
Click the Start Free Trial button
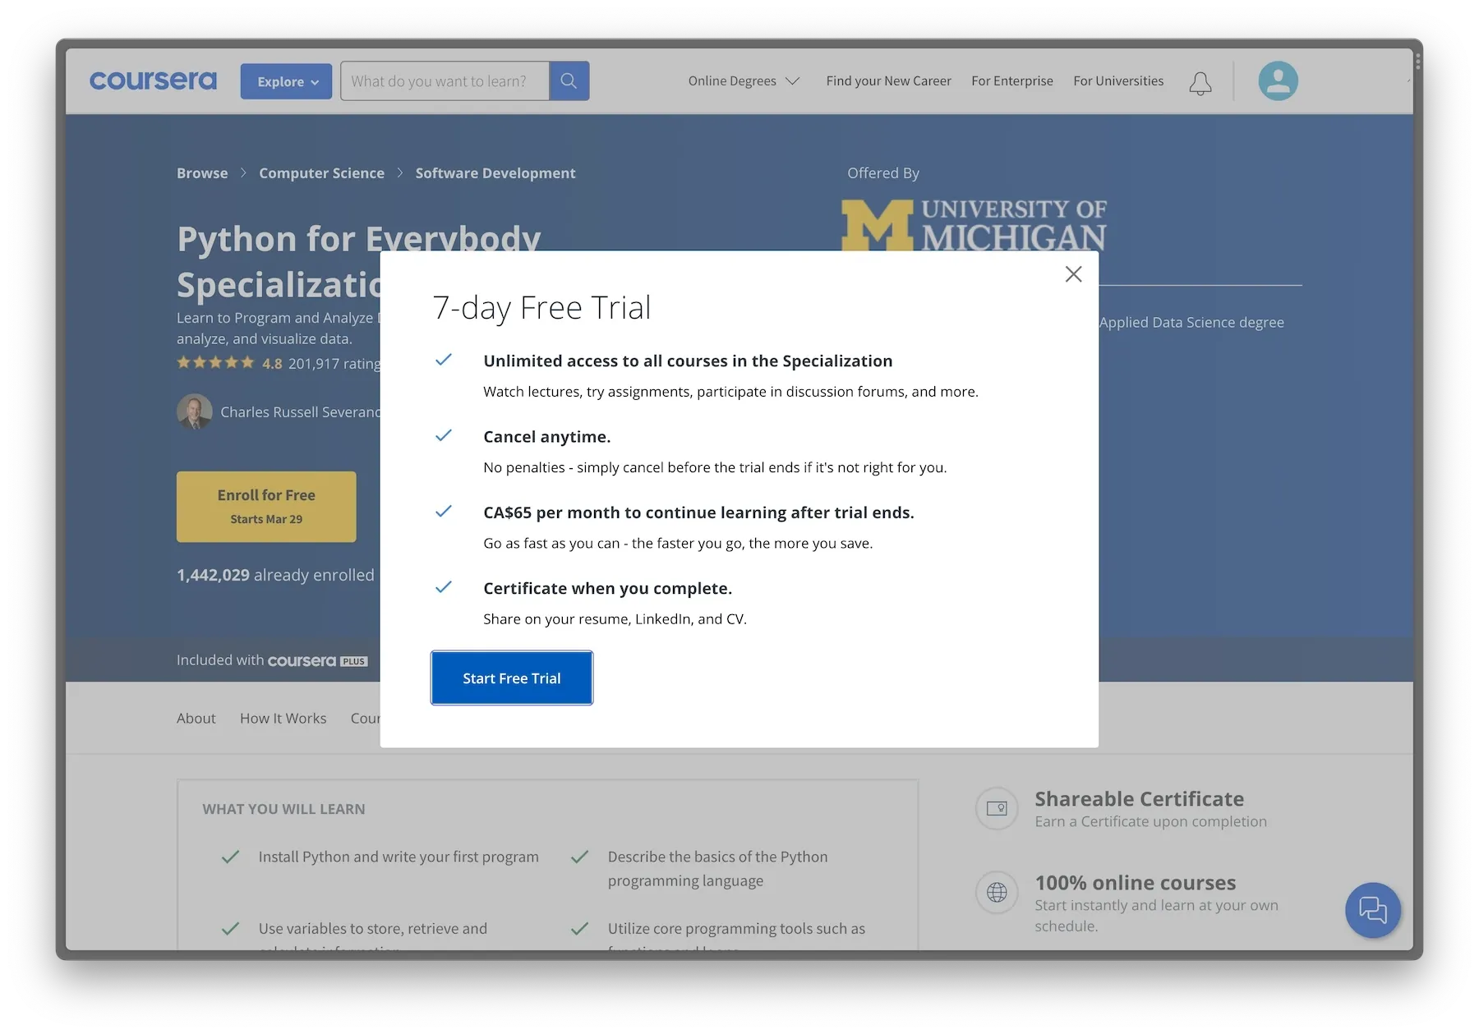[x=511, y=678]
